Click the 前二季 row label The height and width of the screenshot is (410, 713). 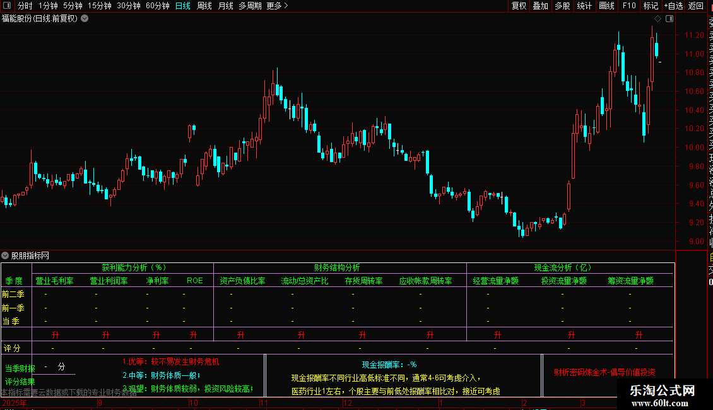coord(13,294)
